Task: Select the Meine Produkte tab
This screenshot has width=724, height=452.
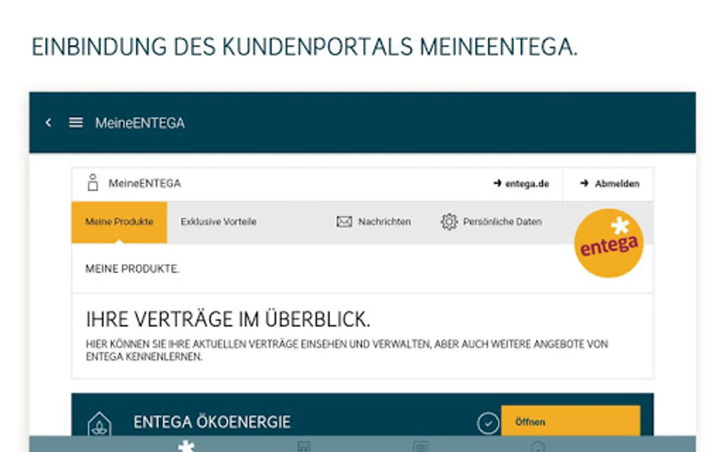Action: click(119, 222)
